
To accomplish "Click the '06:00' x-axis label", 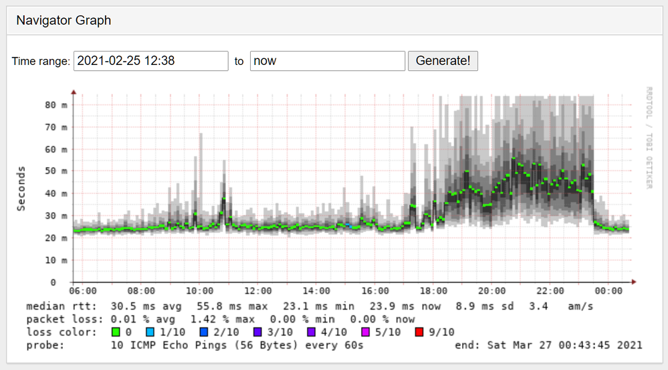I will 83,291.
